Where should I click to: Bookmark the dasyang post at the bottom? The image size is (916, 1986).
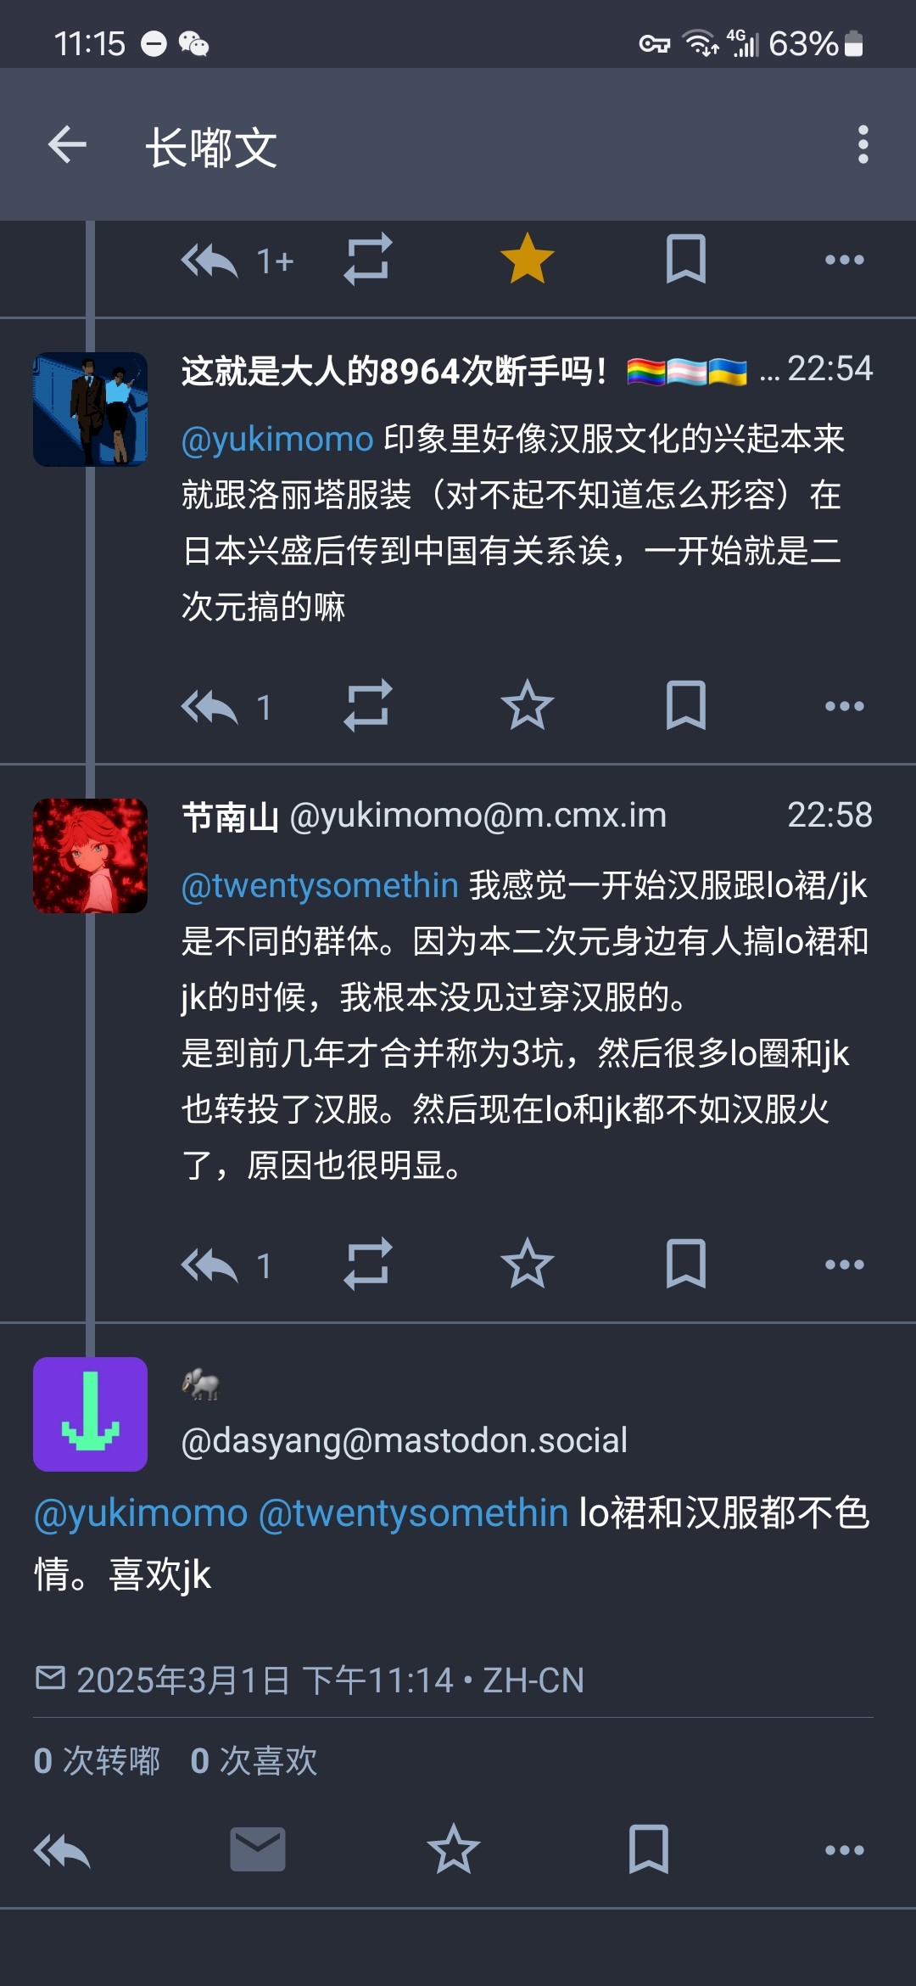pos(649,1849)
